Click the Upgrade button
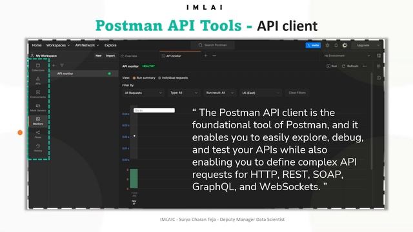 (363, 45)
